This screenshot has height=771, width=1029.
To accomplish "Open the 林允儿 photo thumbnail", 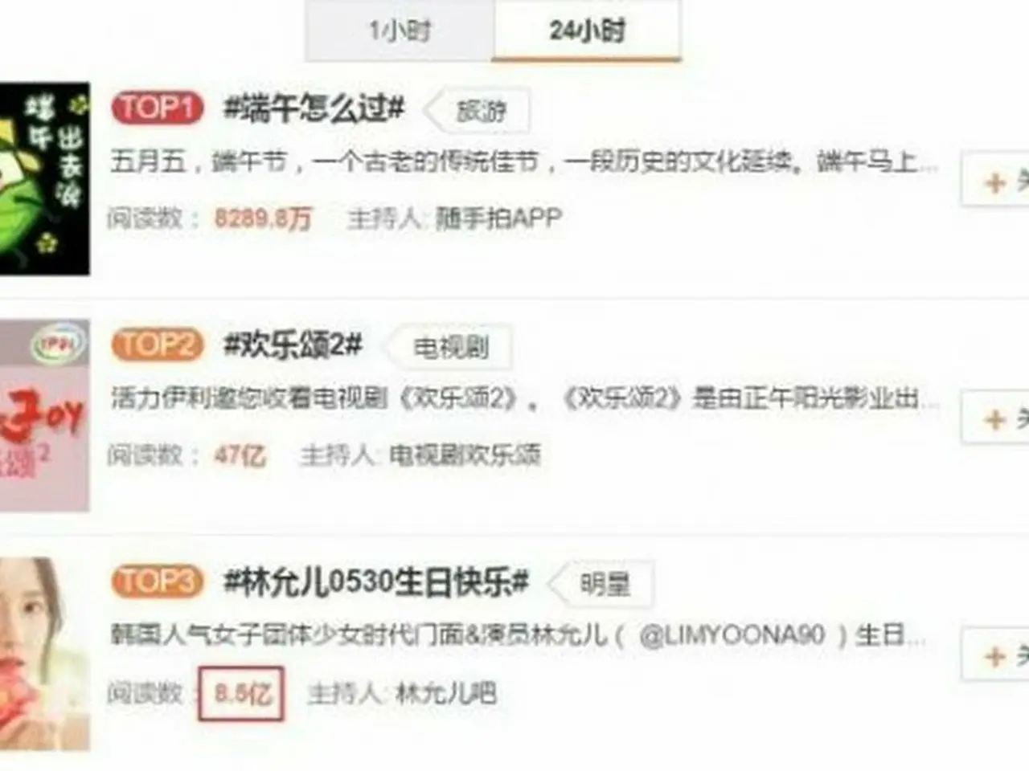I will pyautogui.click(x=44, y=654).
